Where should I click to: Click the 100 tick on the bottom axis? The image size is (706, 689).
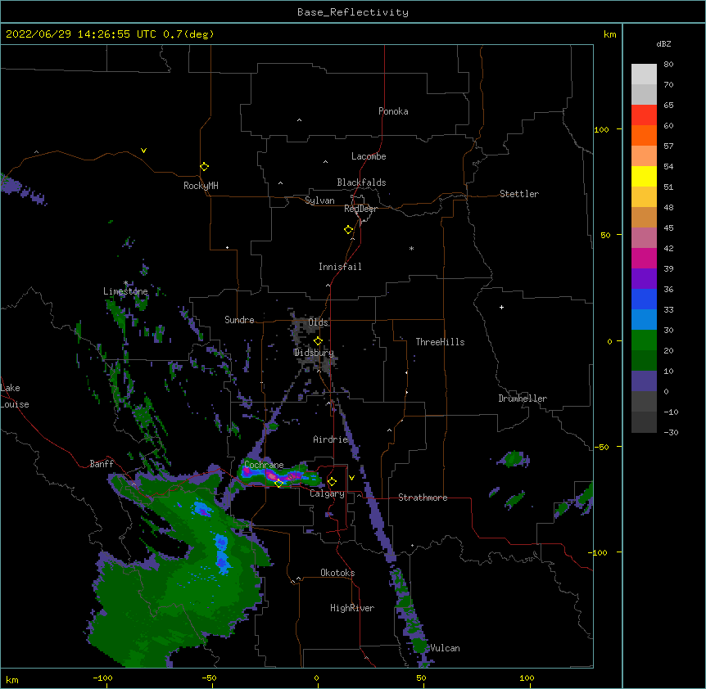pyautogui.click(x=527, y=678)
